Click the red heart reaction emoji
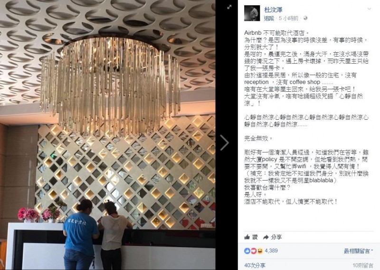 (x=254, y=251)
